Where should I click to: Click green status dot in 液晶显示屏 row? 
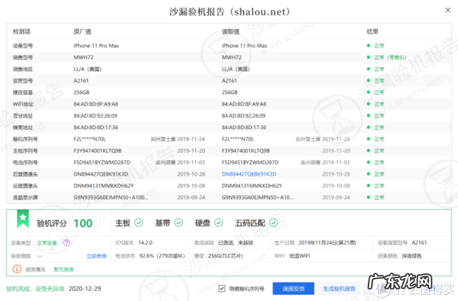tap(368, 197)
